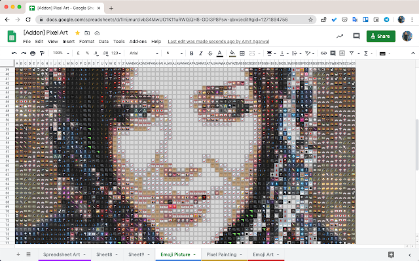The width and height of the screenshot is (419, 261).
Task: Open the comment history icon
Action: pyautogui.click(x=356, y=36)
